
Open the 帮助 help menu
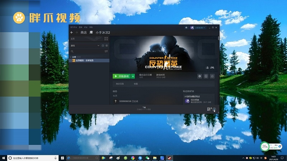(91, 28)
